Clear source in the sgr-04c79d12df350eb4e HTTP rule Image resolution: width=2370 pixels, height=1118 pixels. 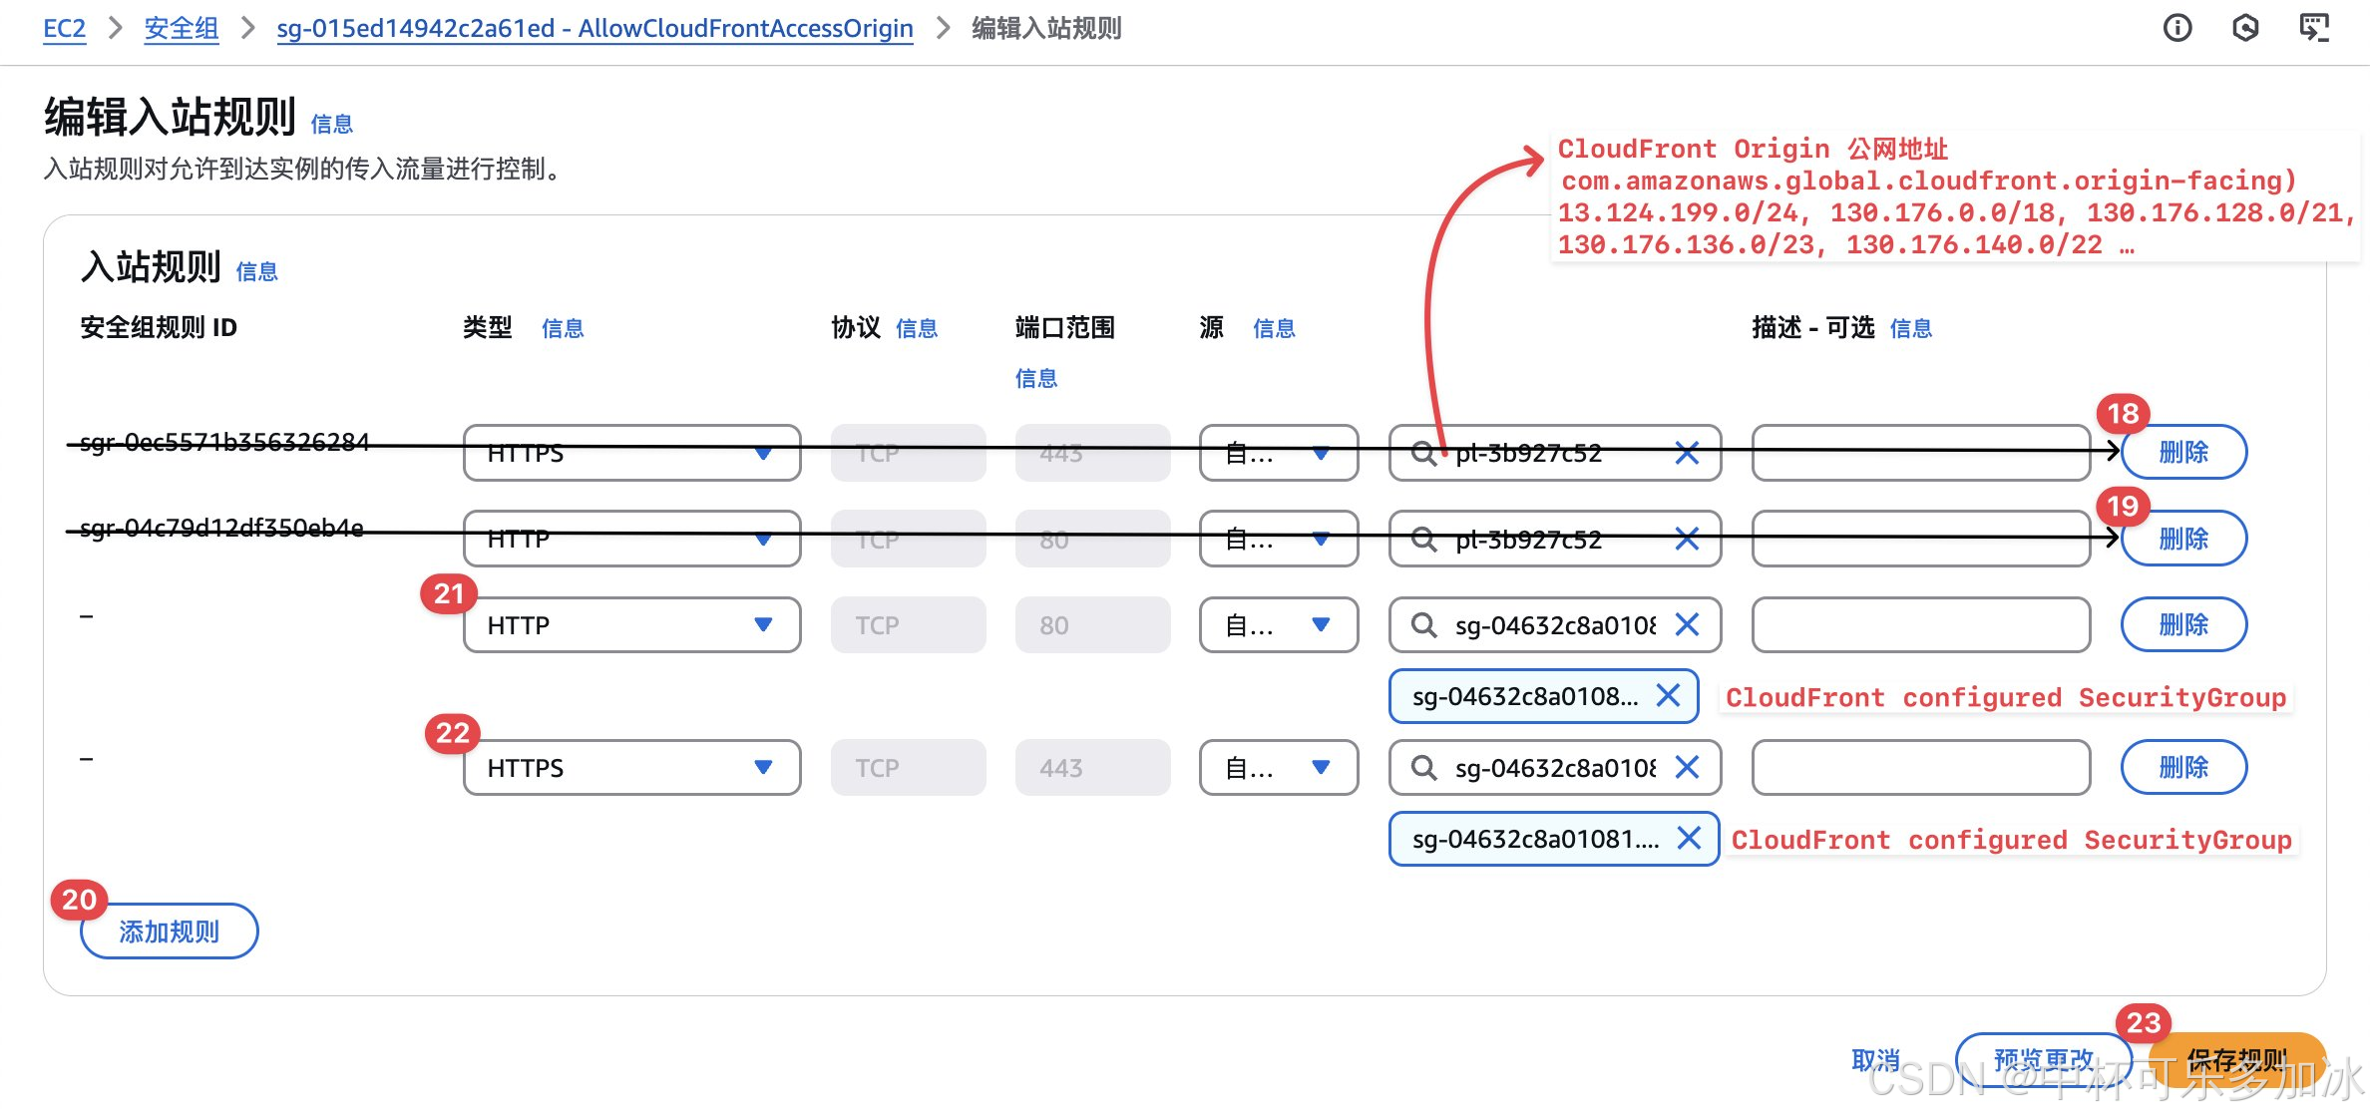[x=1687, y=540]
